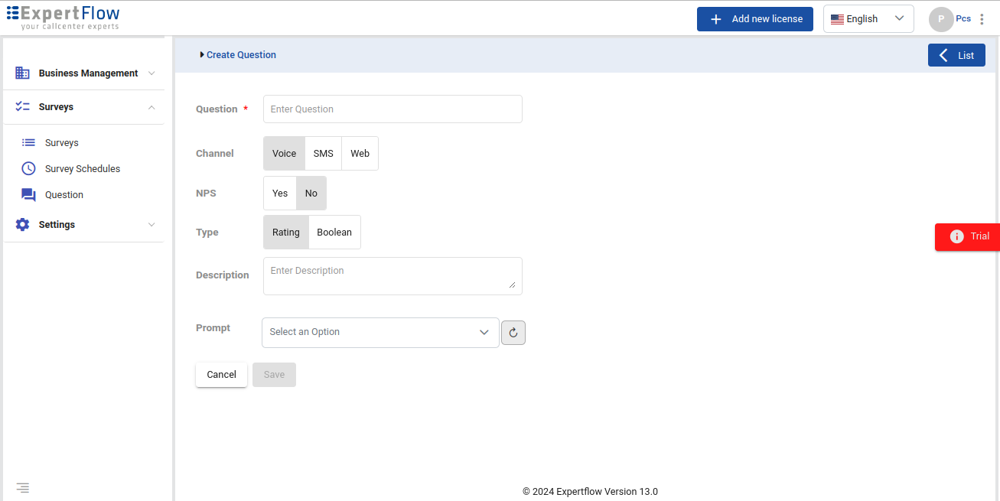Click the Question chat bubble icon
This screenshot has width=1000, height=501.
(28, 195)
